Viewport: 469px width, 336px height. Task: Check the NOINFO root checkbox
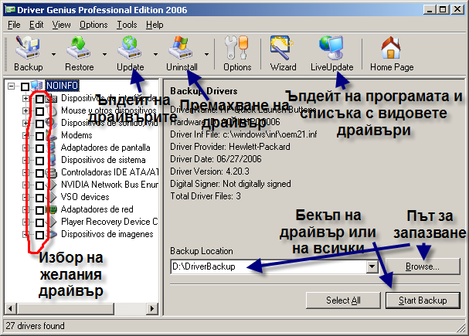click(25, 87)
